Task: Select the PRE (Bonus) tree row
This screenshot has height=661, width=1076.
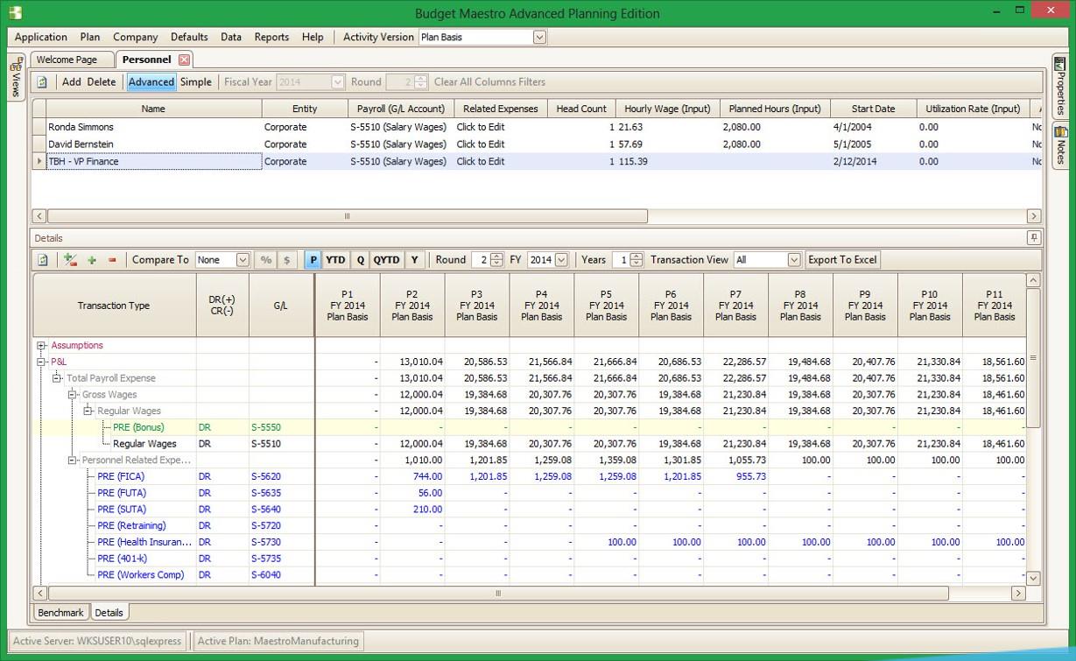Action: pyautogui.click(x=138, y=427)
